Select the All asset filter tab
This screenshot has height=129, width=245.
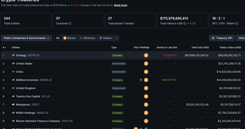(x=58, y=38)
